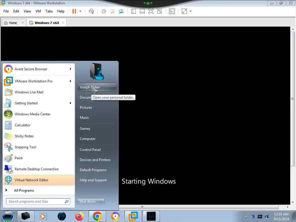This screenshot has height=222, width=296.
Task: Click the VM view horizontal scrollbar
Action: coord(142,207)
